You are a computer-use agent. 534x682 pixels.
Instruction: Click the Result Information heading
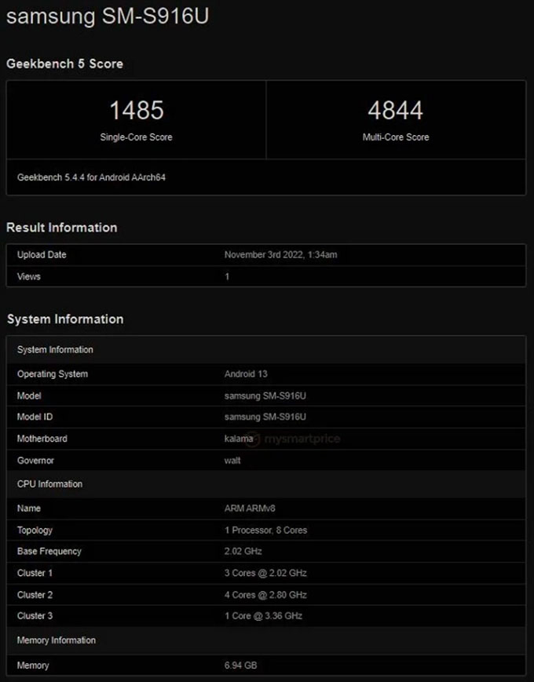61,228
